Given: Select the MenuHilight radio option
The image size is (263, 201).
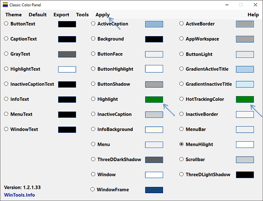Looking at the screenshot, I should click(x=182, y=144).
